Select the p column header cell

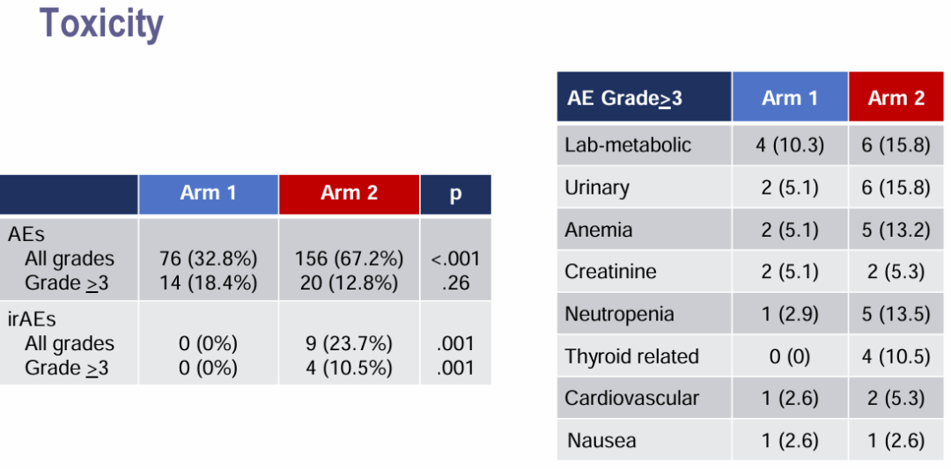click(x=455, y=194)
